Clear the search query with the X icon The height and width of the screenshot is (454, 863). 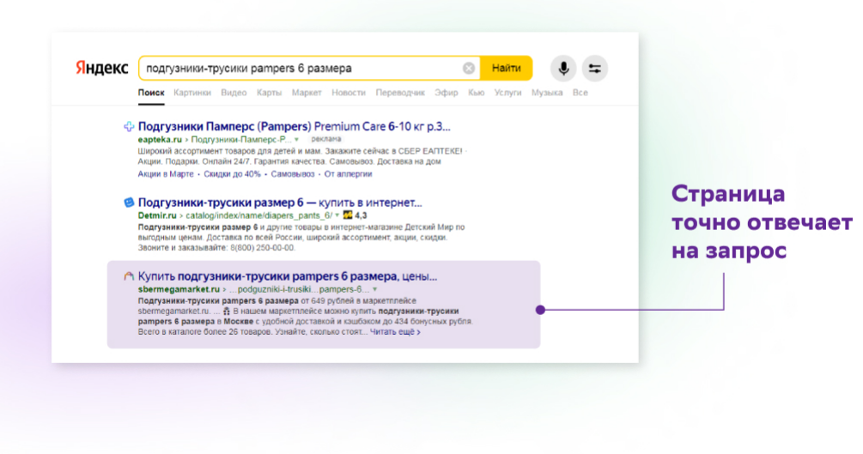(468, 69)
